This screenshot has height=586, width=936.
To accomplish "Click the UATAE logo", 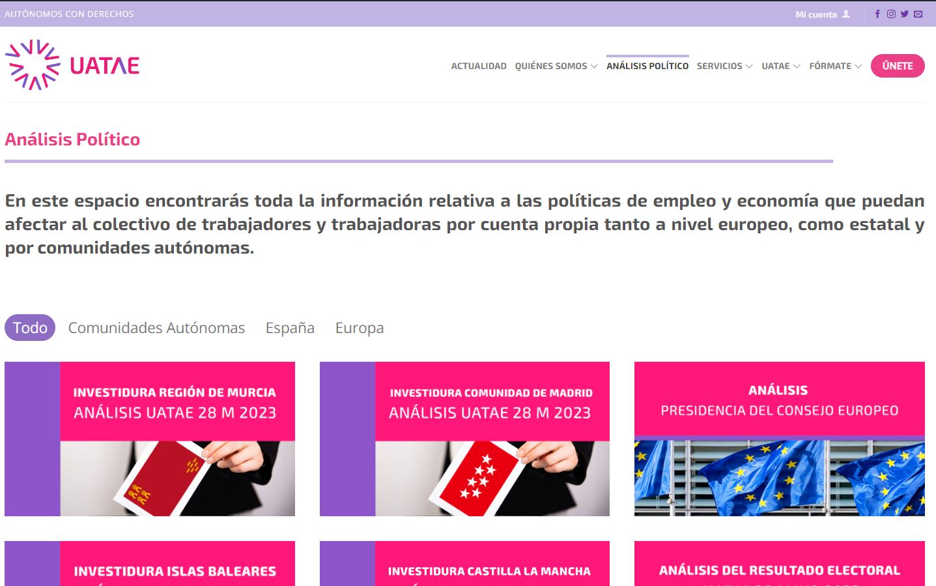I will 72,65.
